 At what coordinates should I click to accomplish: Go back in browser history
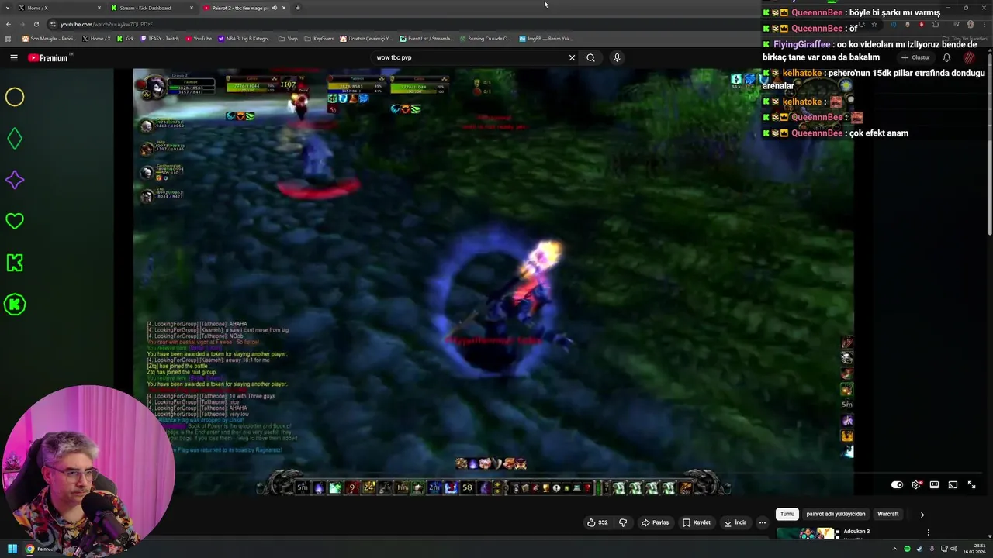click(x=9, y=24)
